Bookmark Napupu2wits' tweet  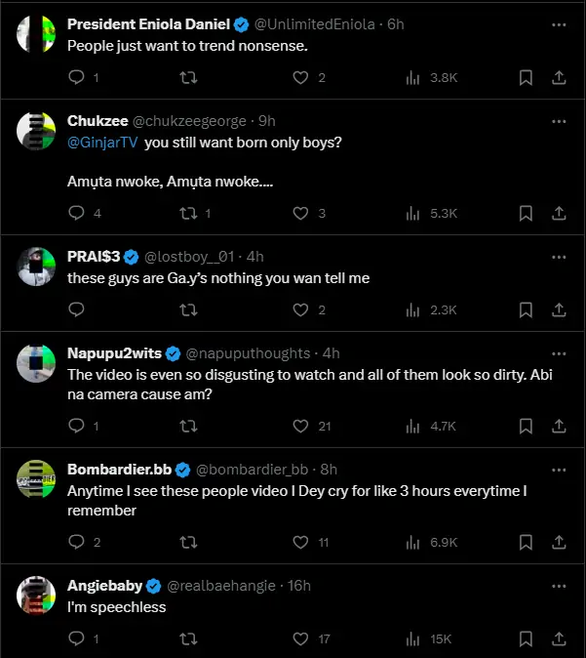526,426
